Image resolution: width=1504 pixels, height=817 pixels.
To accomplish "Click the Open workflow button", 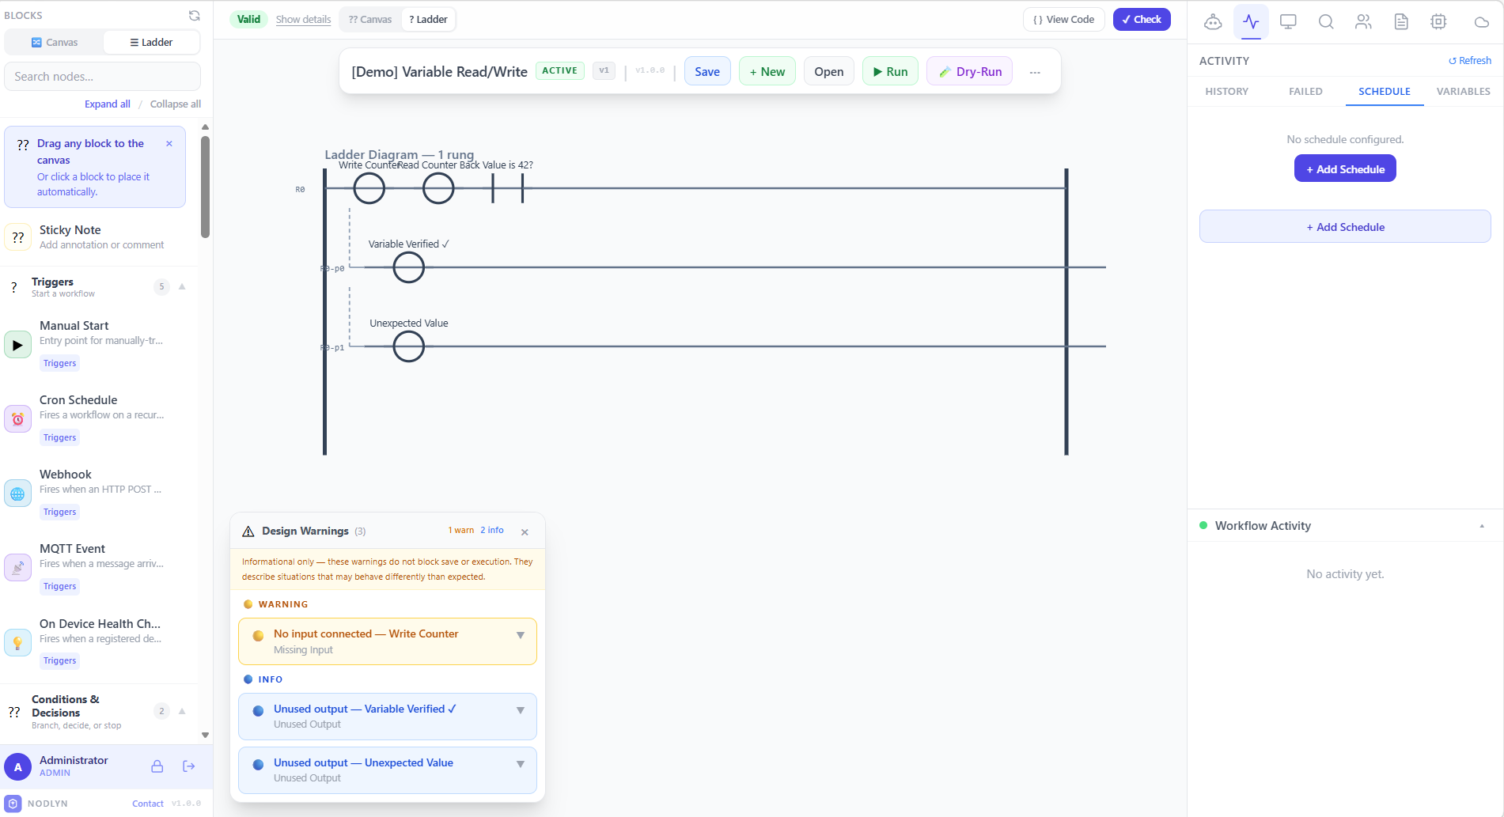I will (x=828, y=72).
